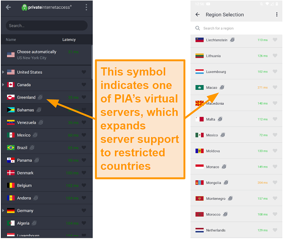Select Lithuania region
Viewport: 284px width, 240px height.
[x=236, y=56]
